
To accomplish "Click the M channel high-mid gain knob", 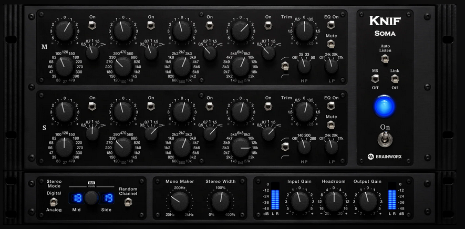I will [182, 31].
